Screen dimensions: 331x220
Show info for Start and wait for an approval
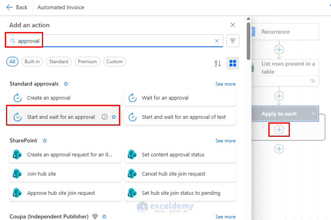[105, 117]
